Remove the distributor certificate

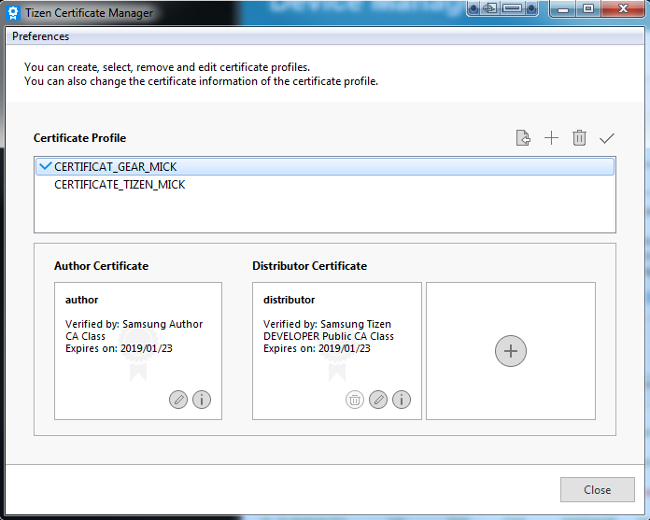(x=355, y=400)
